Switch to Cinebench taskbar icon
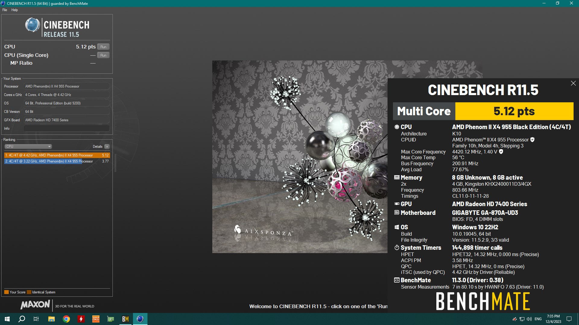 pos(140,319)
